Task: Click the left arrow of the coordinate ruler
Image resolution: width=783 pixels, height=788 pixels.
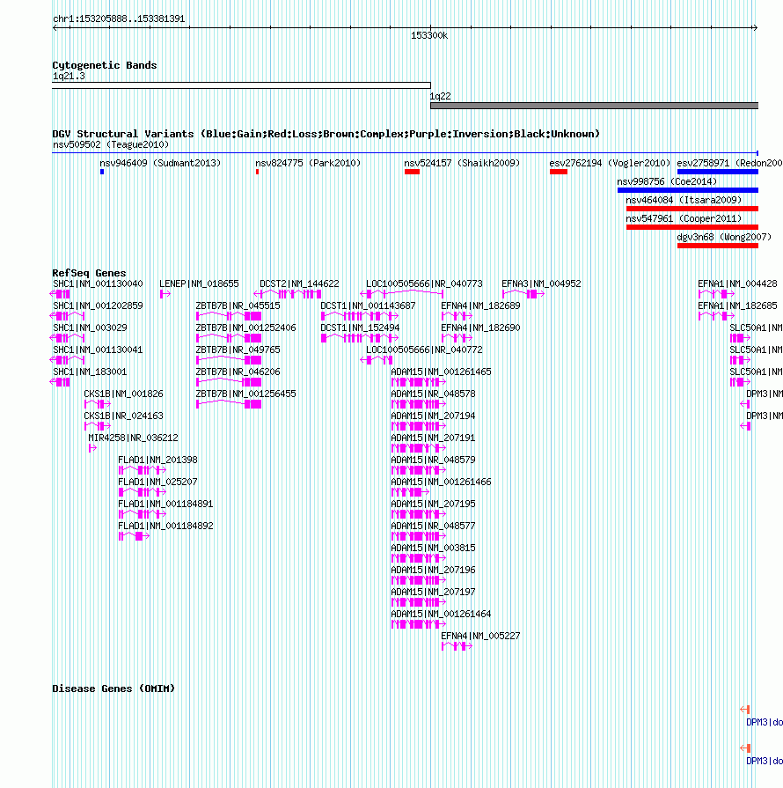Action: [x=55, y=27]
